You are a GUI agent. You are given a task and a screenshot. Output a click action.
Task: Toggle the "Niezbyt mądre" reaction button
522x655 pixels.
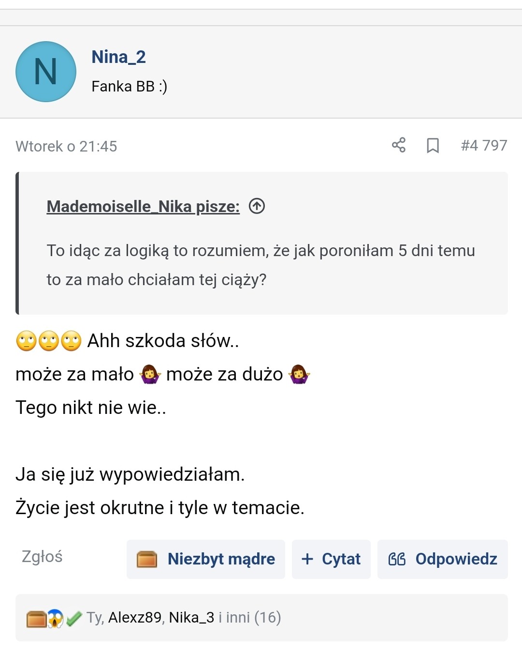206,559
